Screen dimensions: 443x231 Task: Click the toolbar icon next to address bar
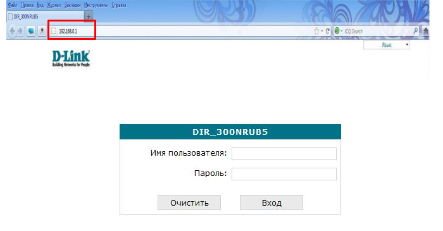click(x=42, y=31)
